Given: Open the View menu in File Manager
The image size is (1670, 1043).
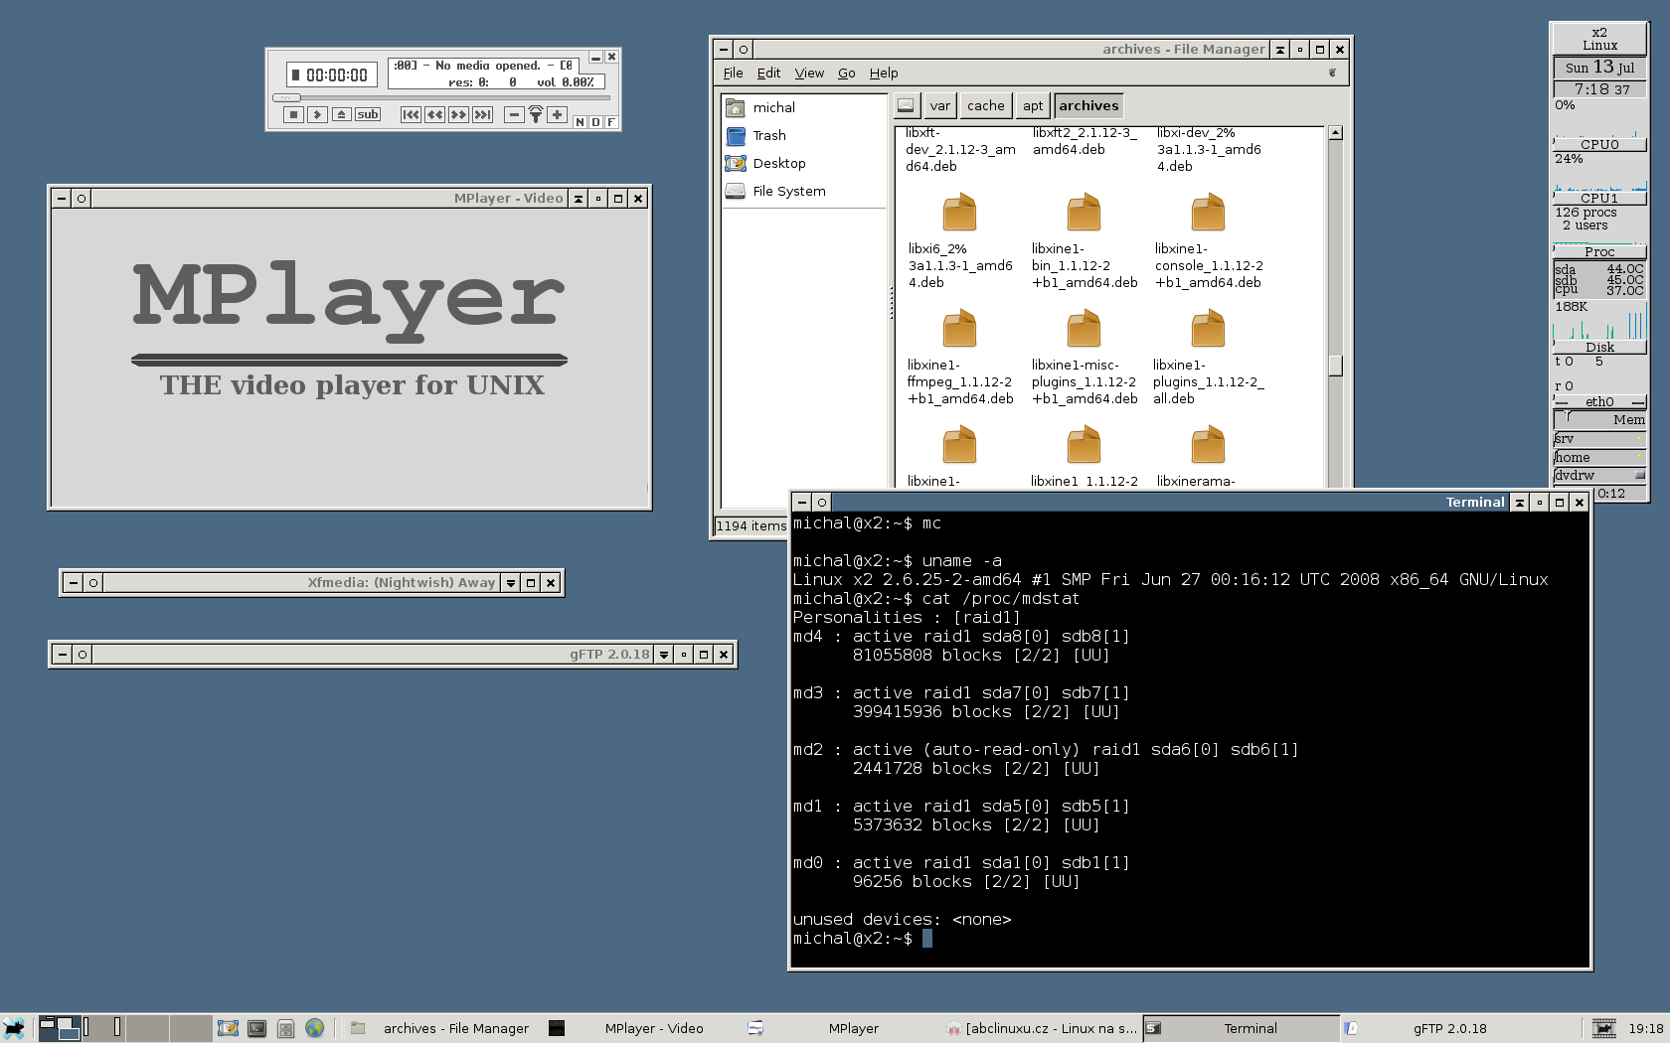Looking at the screenshot, I should pyautogui.click(x=809, y=74).
